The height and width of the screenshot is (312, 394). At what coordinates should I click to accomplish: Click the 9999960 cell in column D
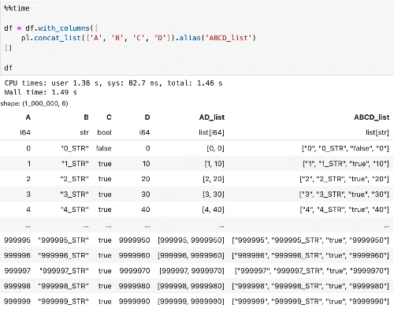(x=134, y=255)
